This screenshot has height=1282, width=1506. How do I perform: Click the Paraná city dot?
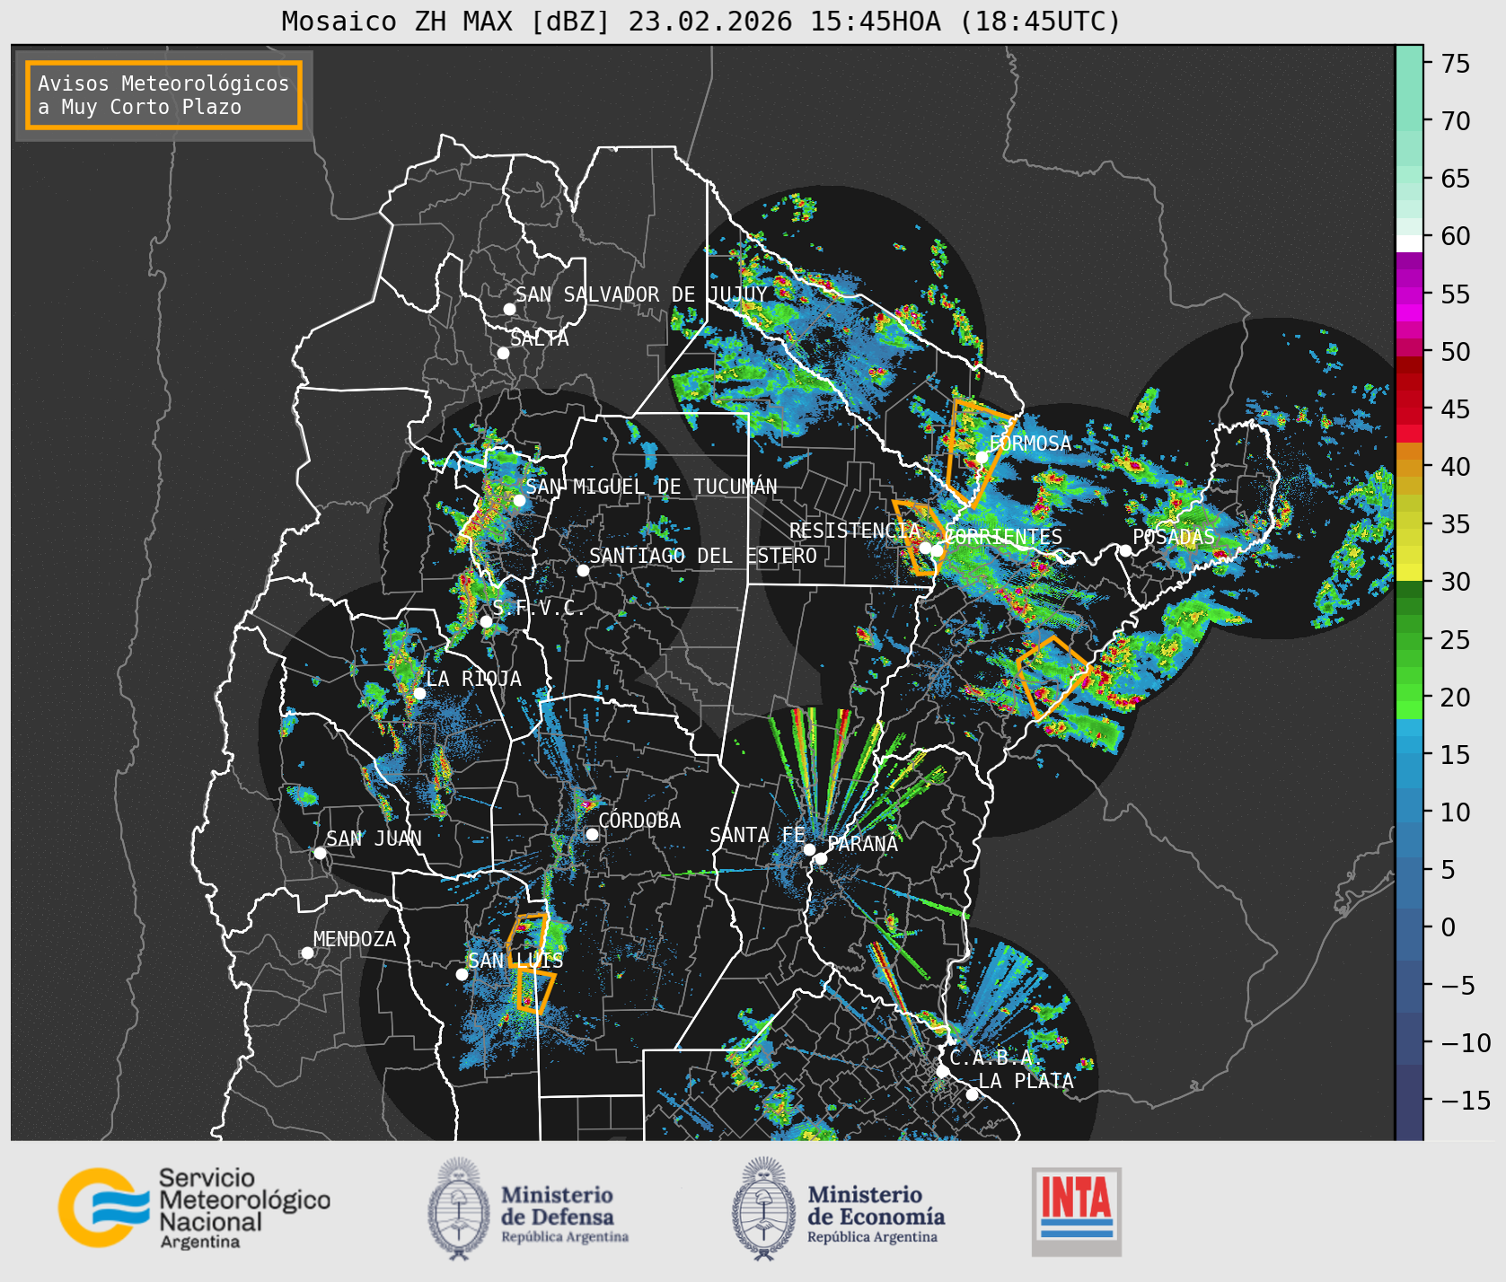coord(821,858)
